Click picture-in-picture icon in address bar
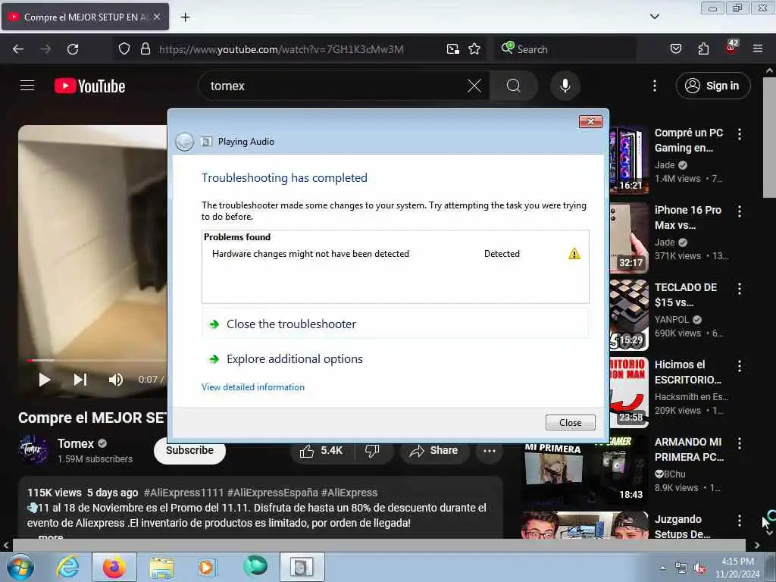Screen dimensions: 776x582 click(x=453, y=49)
